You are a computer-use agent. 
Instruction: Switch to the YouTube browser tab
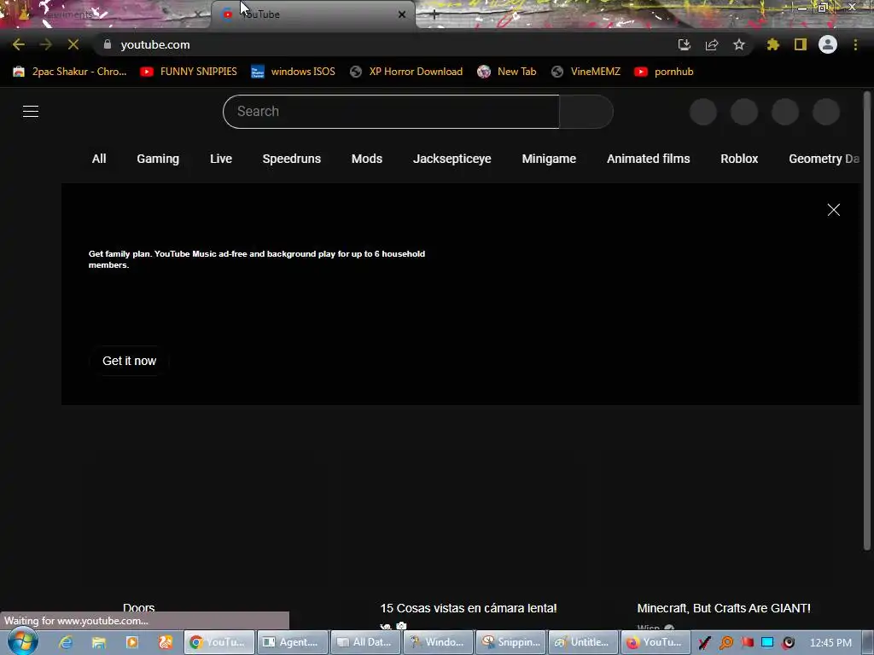313,14
